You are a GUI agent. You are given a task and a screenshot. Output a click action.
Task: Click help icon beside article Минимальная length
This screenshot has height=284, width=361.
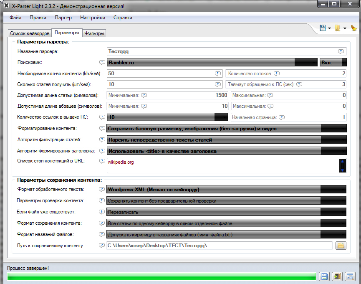point(144,95)
